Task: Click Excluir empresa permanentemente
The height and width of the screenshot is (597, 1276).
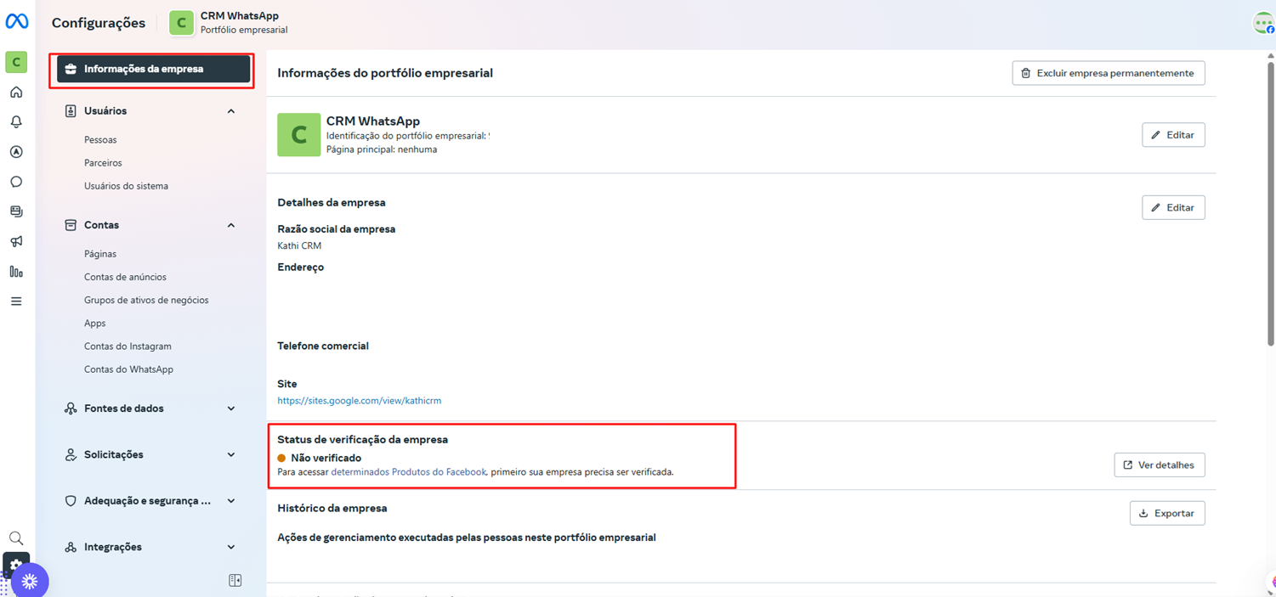Action: click(x=1108, y=73)
